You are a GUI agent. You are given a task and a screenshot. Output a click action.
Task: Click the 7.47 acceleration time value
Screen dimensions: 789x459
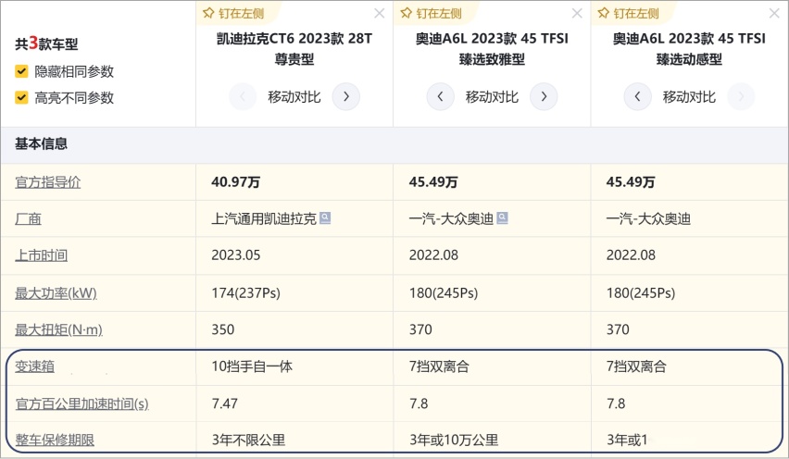224,403
